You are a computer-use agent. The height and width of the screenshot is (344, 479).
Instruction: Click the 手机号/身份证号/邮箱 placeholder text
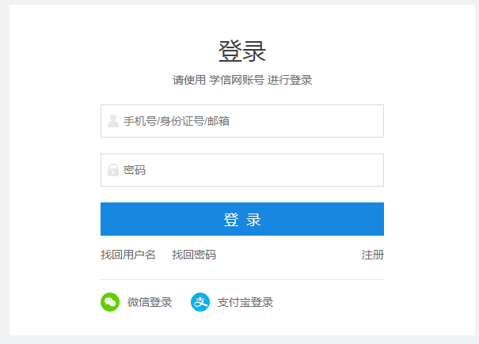(x=177, y=121)
